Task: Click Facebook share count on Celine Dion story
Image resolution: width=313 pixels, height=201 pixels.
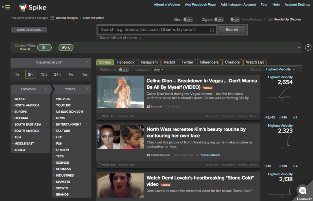Action: point(270,117)
